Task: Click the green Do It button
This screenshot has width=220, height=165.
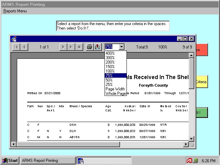Action: click(x=202, y=112)
